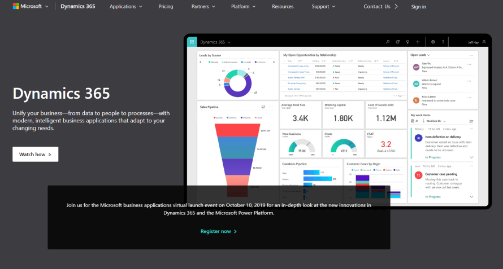Viewport: 503px width, 269px height.
Task: Click the New business gauge chart
Action: [x=302, y=147]
